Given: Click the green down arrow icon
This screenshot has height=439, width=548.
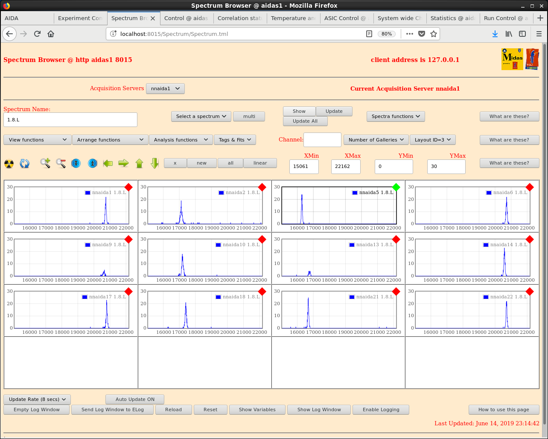Looking at the screenshot, I should click(x=155, y=163).
